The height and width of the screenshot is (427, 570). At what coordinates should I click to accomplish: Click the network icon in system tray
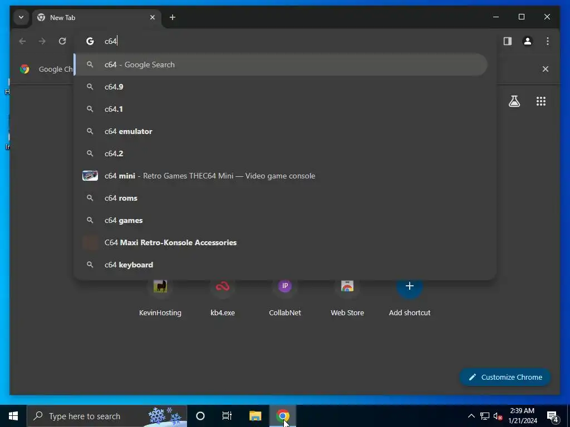pos(485,416)
